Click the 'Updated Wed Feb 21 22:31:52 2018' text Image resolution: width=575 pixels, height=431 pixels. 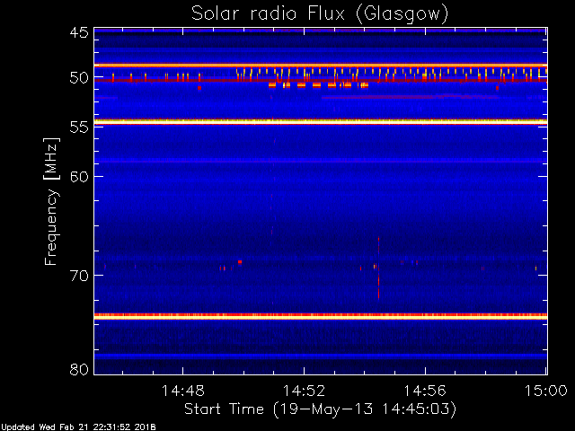(x=78, y=427)
